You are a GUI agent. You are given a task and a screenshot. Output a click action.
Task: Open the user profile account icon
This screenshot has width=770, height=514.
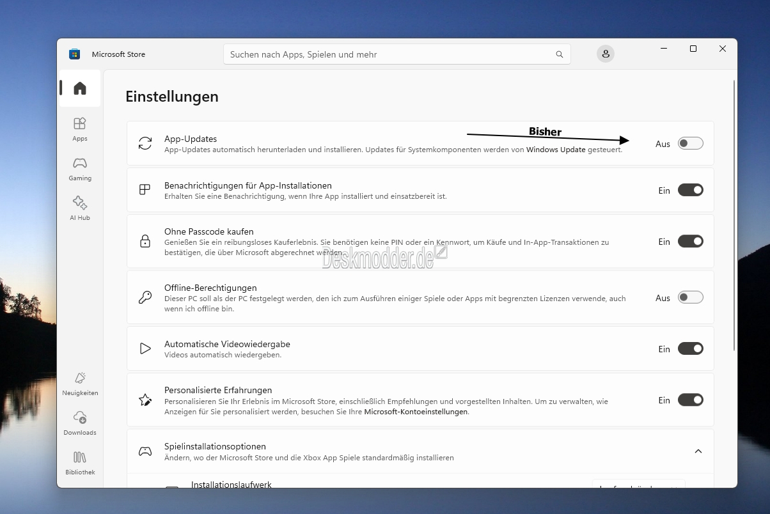(605, 54)
